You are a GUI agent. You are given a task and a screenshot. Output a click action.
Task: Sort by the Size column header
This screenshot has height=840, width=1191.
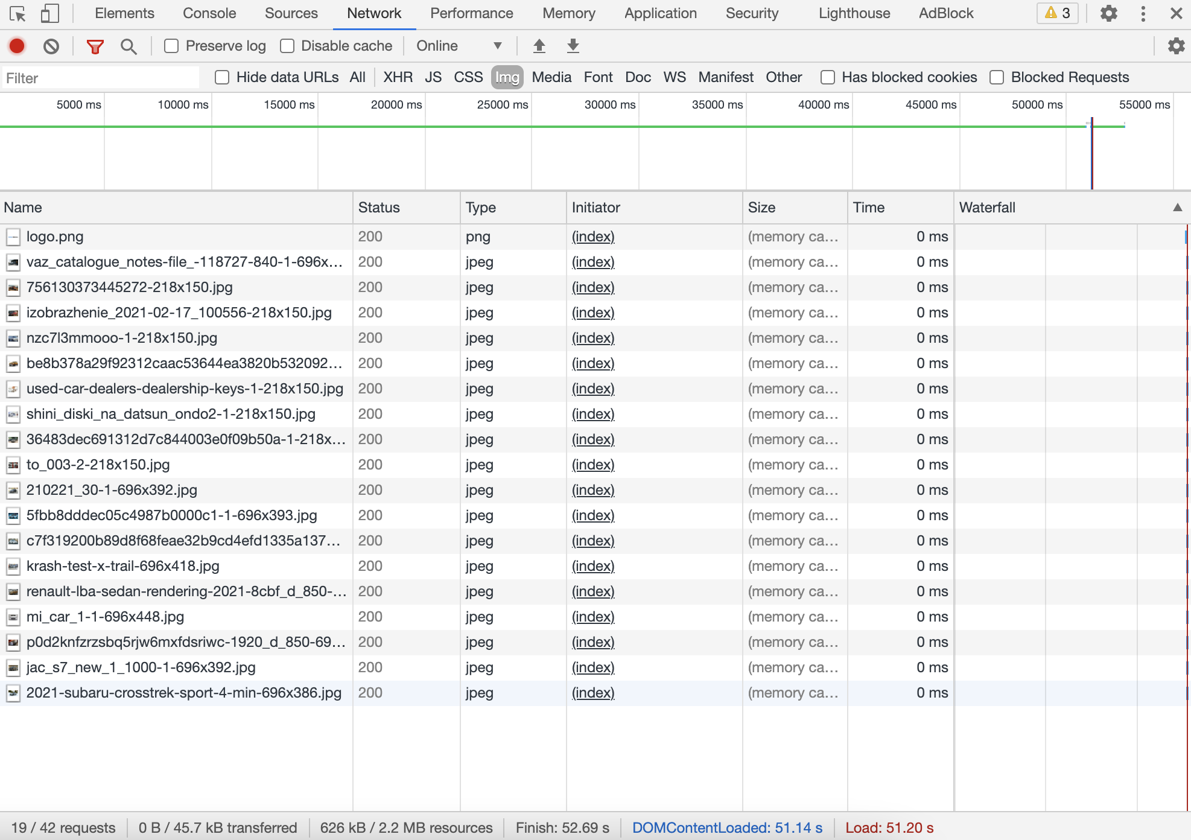(795, 208)
